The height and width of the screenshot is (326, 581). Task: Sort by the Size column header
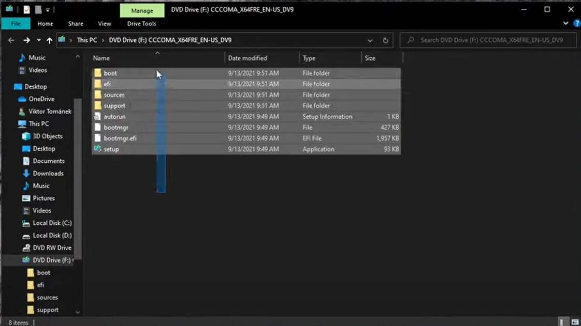tap(370, 58)
